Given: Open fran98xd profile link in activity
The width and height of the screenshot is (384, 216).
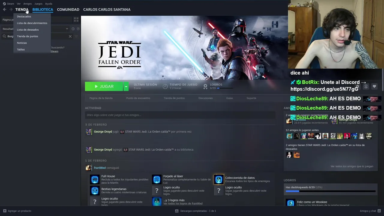Looking at the screenshot, I should [100, 168].
